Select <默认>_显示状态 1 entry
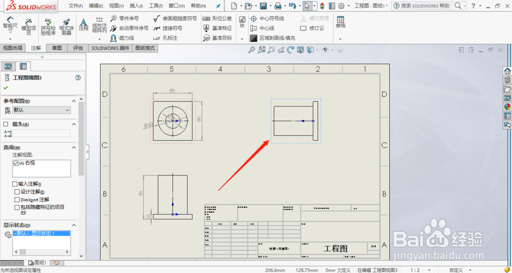512x273 pixels. pyautogui.click(x=41, y=234)
